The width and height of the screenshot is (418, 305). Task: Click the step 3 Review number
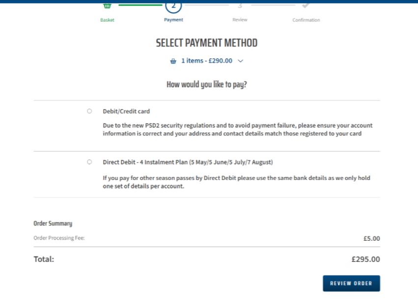point(240,5)
